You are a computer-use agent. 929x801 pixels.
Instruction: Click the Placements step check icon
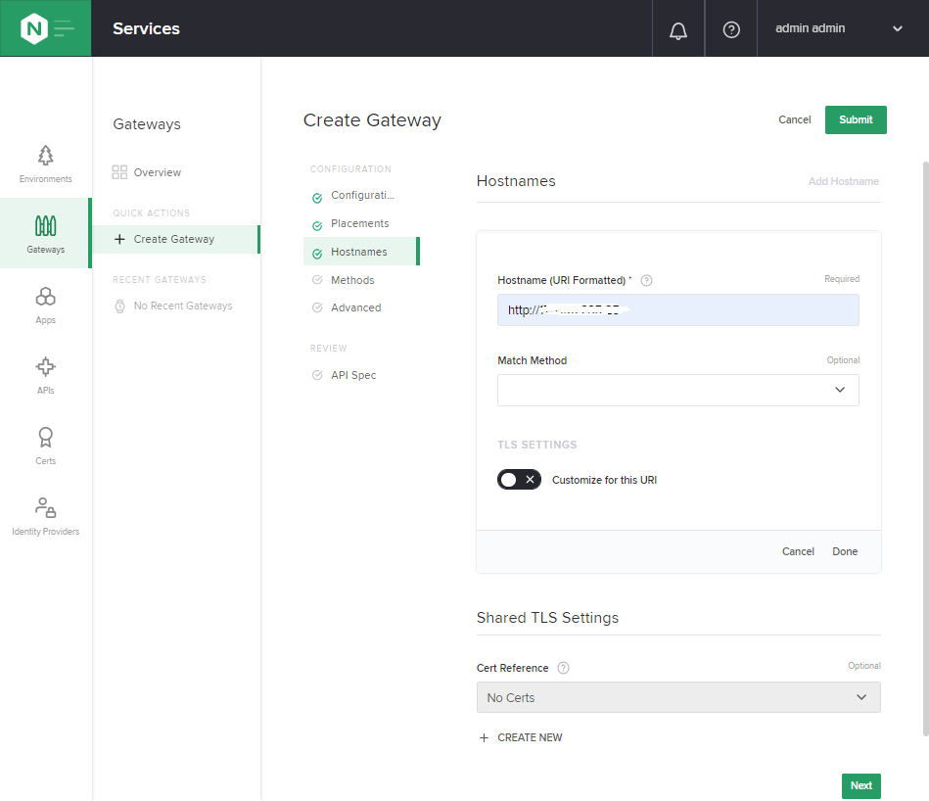pos(317,225)
